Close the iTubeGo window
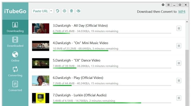Screen dimensions: 191x106 186,5
